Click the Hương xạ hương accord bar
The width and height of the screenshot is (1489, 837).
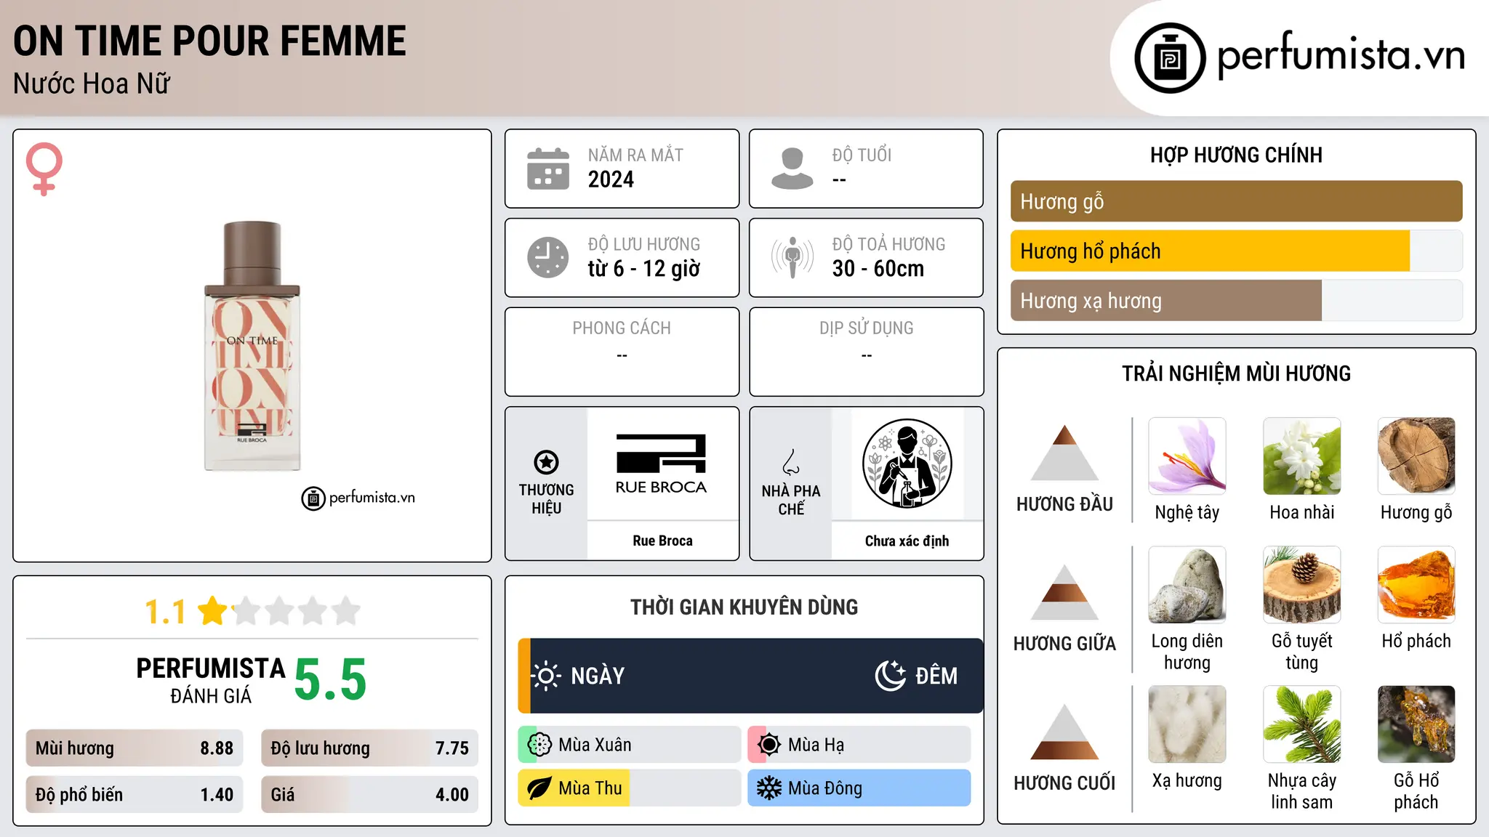coord(1236,300)
